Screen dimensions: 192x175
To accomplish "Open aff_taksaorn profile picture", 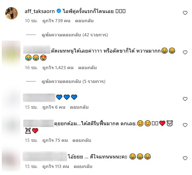I will 11,13.
